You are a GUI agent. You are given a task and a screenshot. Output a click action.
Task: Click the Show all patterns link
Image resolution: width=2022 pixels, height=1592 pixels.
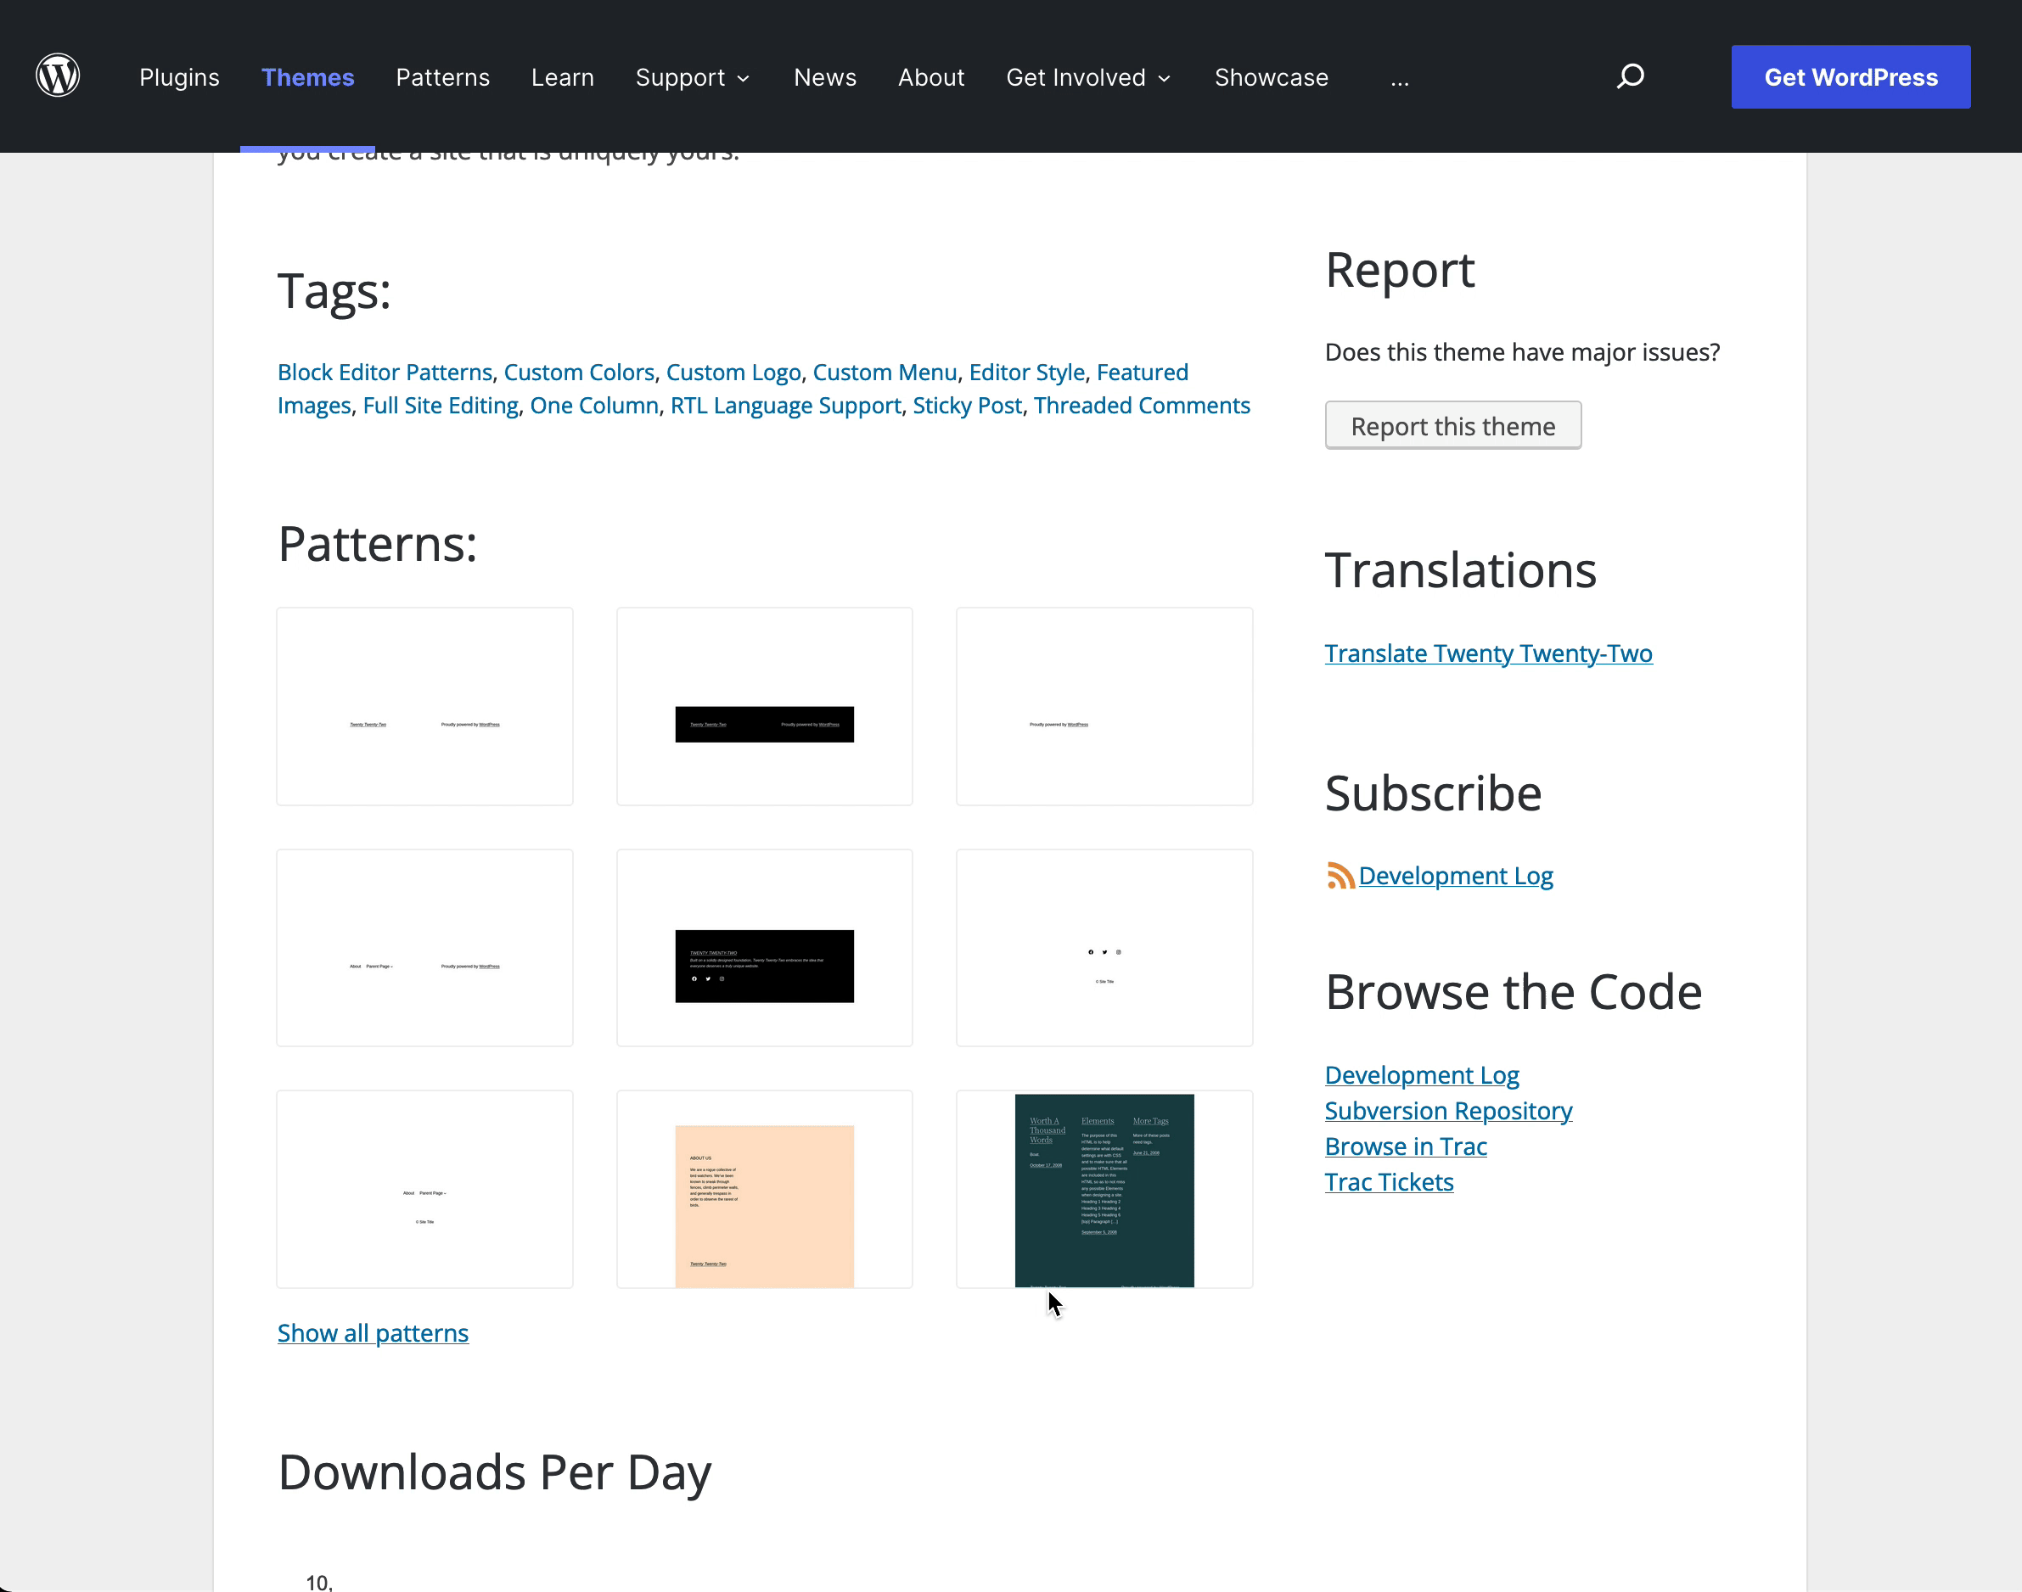pyautogui.click(x=373, y=1333)
